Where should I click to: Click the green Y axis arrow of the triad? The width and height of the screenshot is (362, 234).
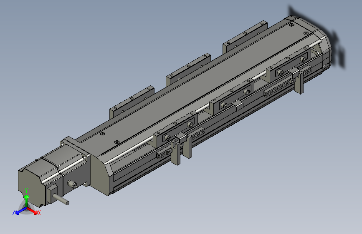point(27,201)
